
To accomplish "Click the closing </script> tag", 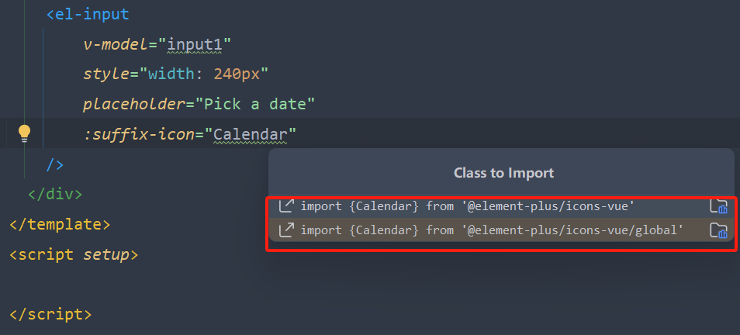I will (x=50, y=314).
